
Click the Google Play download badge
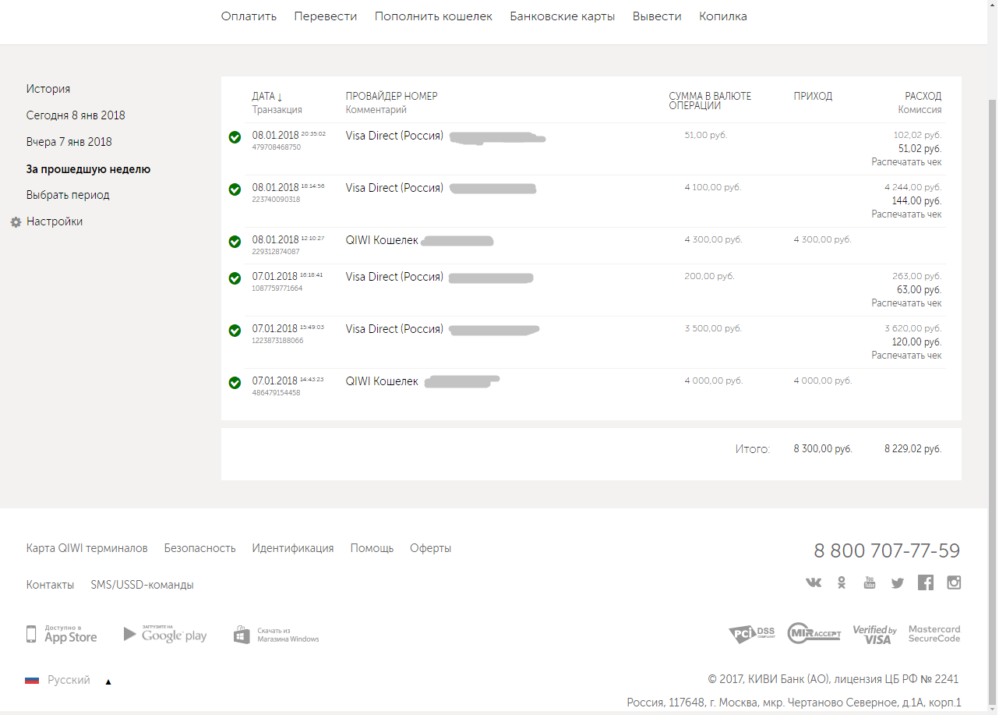[x=165, y=634]
